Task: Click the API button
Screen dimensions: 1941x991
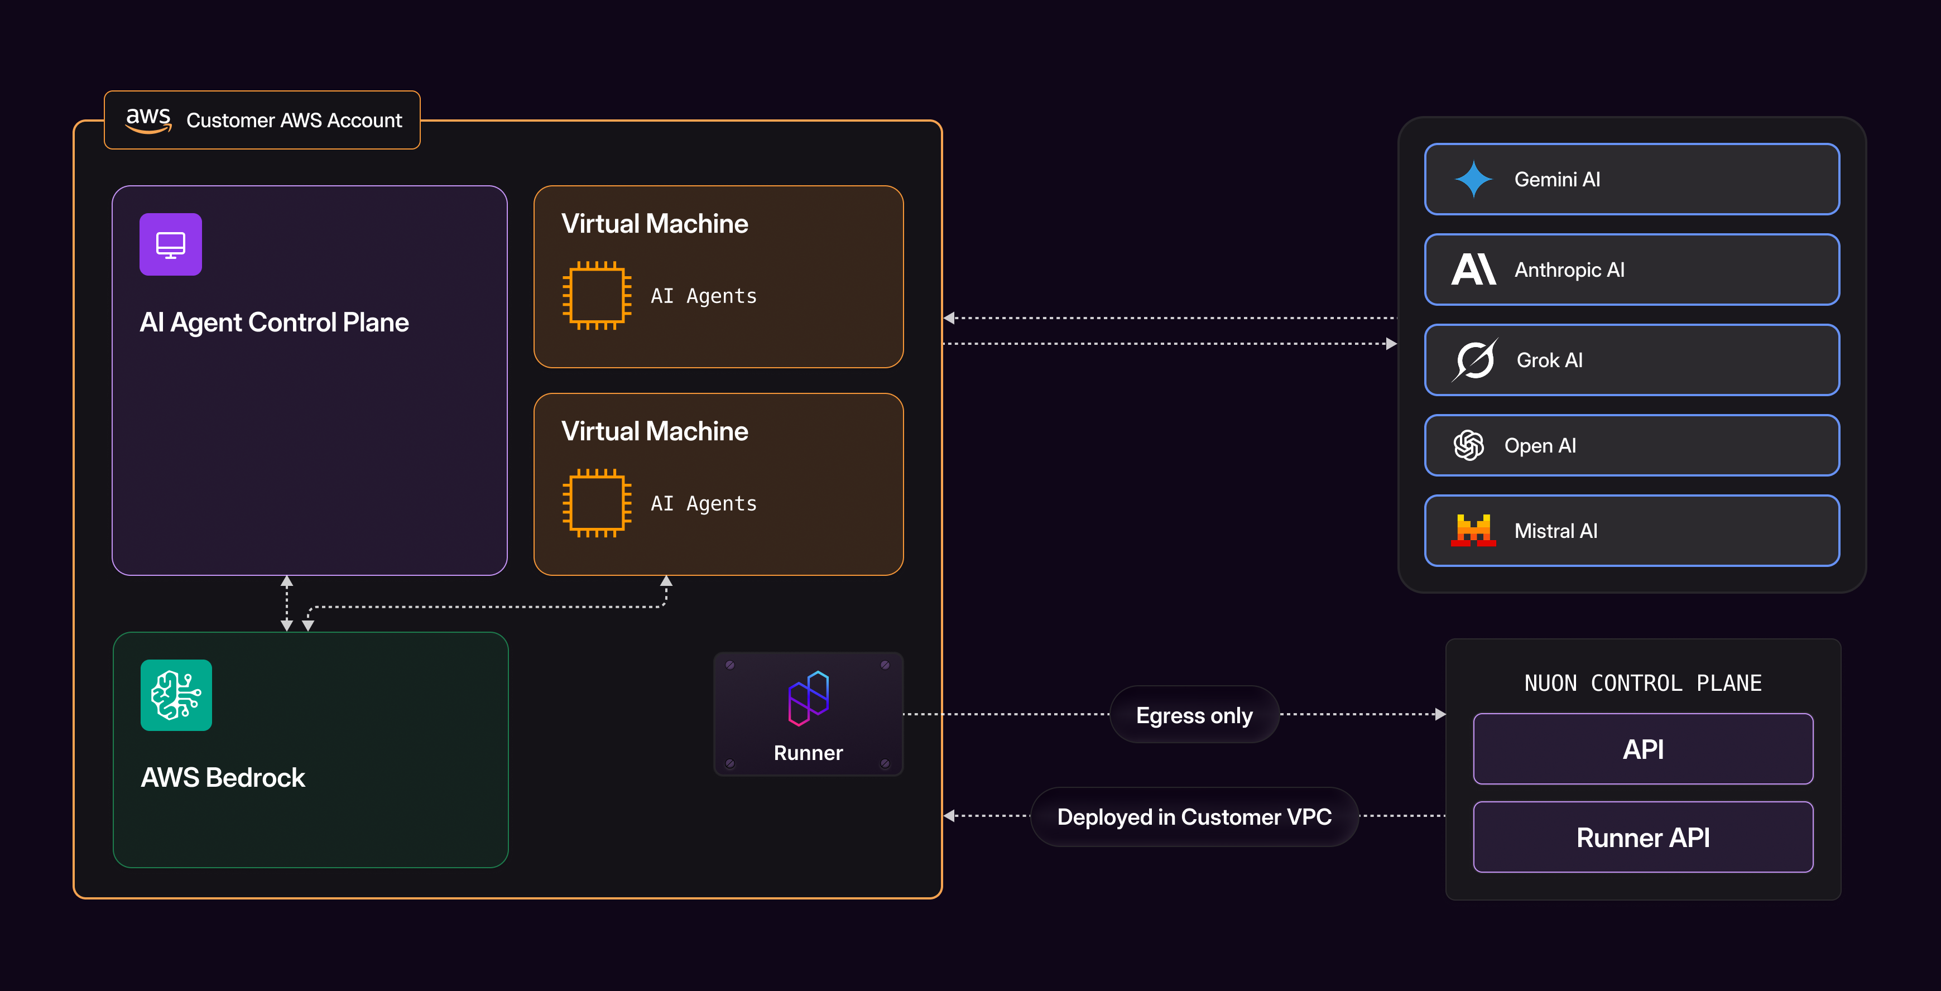Action: 1642,748
